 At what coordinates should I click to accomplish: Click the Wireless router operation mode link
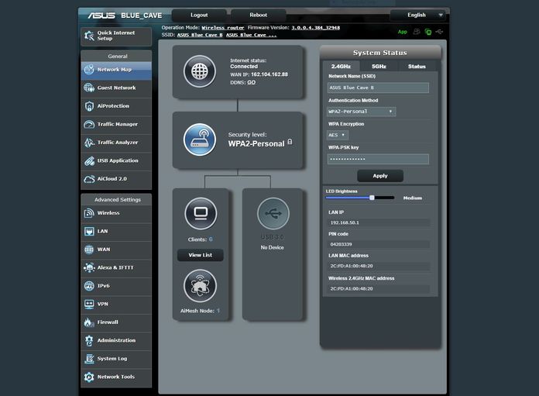tap(223, 28)
